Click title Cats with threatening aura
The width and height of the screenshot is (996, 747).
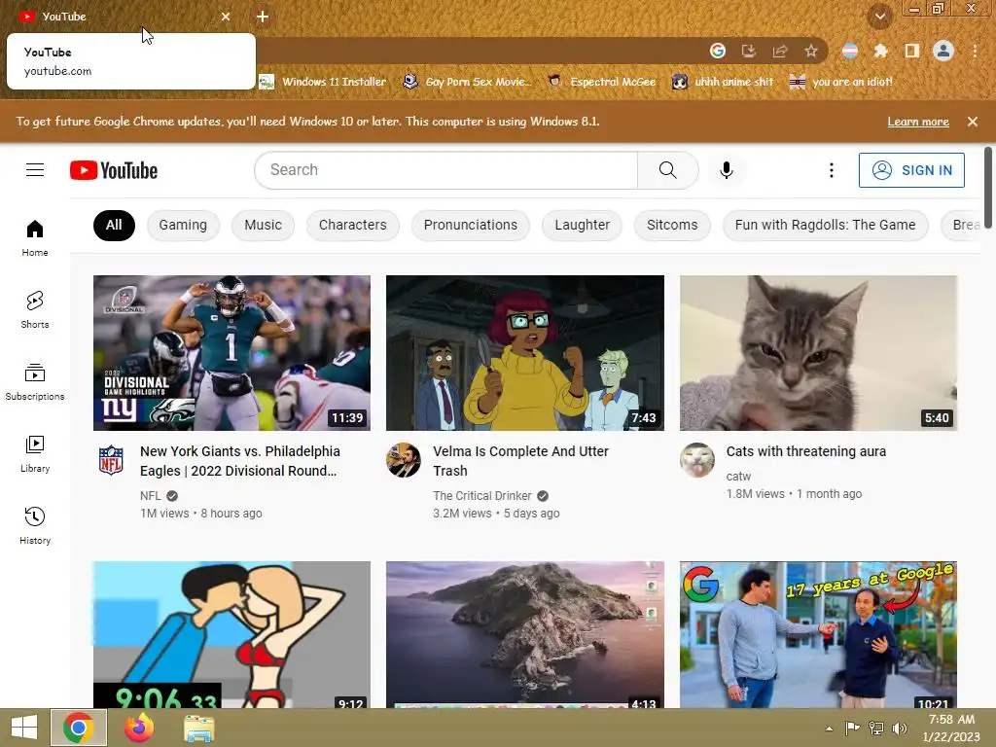[806, 451]
